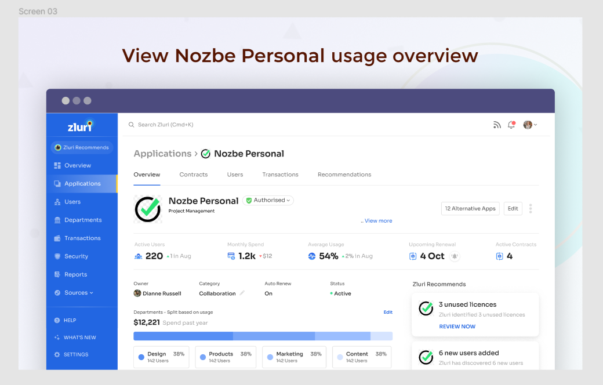This screenshot has width=603, height=385.
Task: Focus the Search Zluri field
Action: 165,125
